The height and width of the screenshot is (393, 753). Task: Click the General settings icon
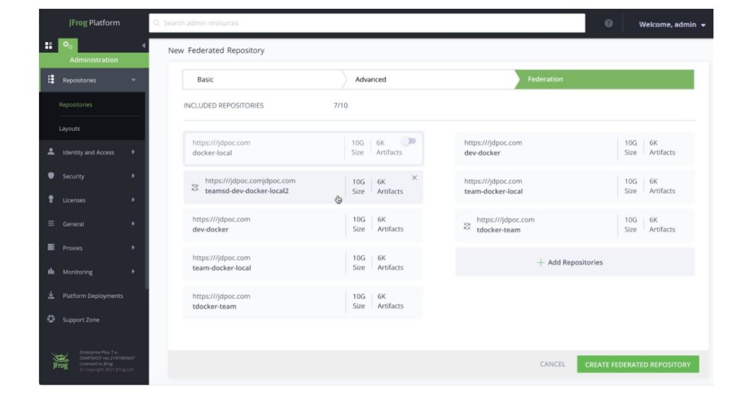51,224
